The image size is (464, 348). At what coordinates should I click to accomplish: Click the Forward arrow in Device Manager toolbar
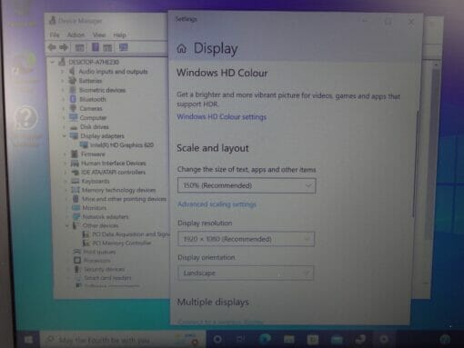click(x=64, y=47)
